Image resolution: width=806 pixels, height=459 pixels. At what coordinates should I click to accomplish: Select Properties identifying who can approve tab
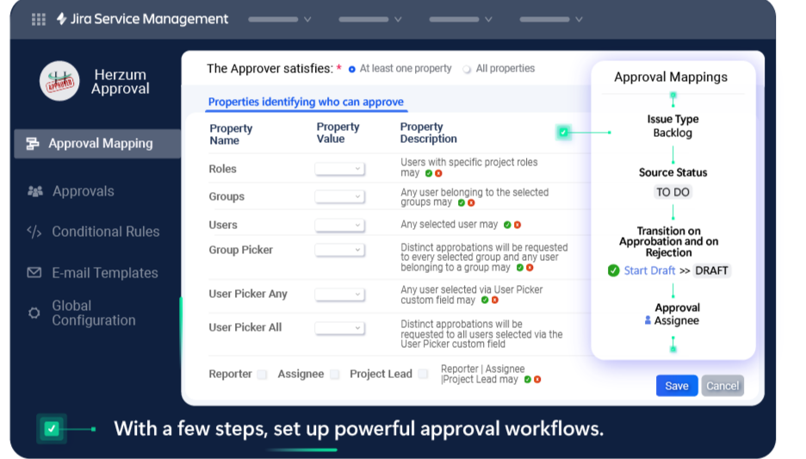(x=306, y=102)
